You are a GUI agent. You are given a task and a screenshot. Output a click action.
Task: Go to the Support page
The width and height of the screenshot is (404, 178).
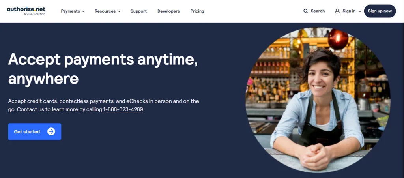[138, 11]
